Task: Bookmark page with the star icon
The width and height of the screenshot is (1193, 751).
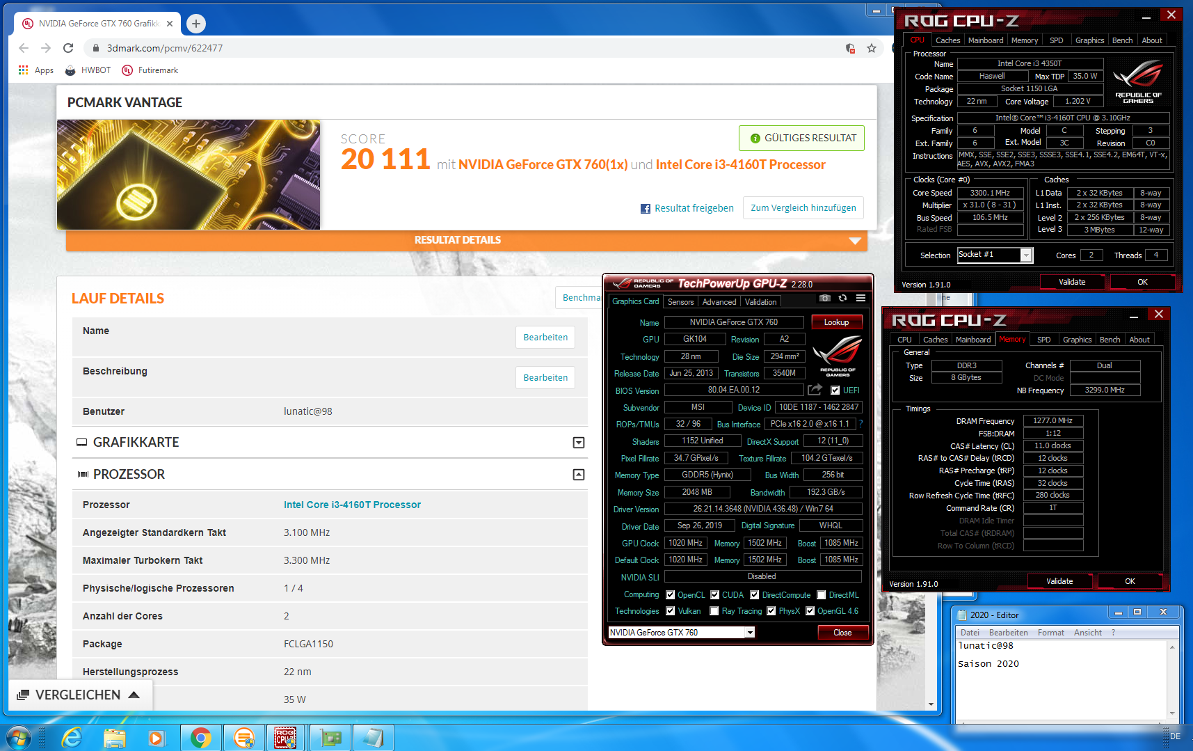Action: point(872,48)
